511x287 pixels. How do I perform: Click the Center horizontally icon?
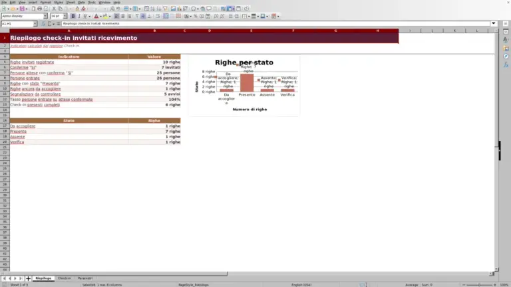click(123, 16)
